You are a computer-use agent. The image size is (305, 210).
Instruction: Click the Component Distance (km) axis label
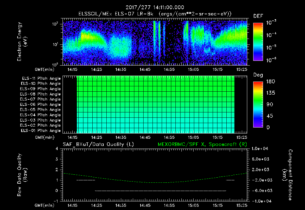287,175
